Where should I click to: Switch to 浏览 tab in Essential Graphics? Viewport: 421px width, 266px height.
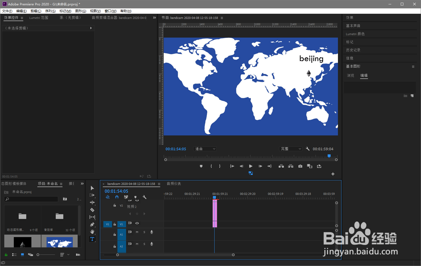pyautogui.click(x=351, y=75)
